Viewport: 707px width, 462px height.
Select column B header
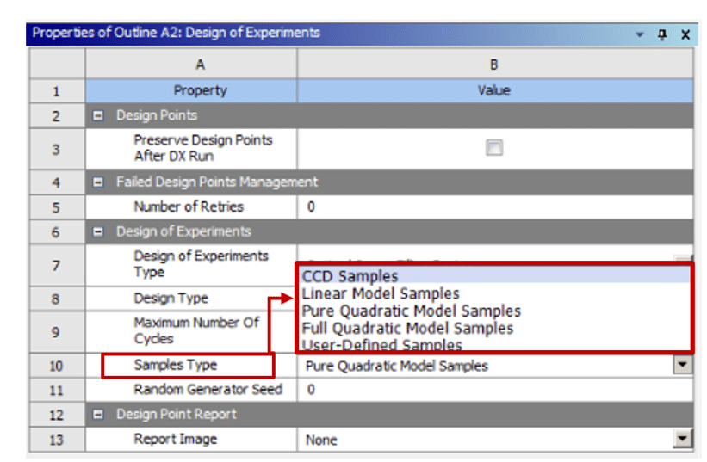(494, 64)
